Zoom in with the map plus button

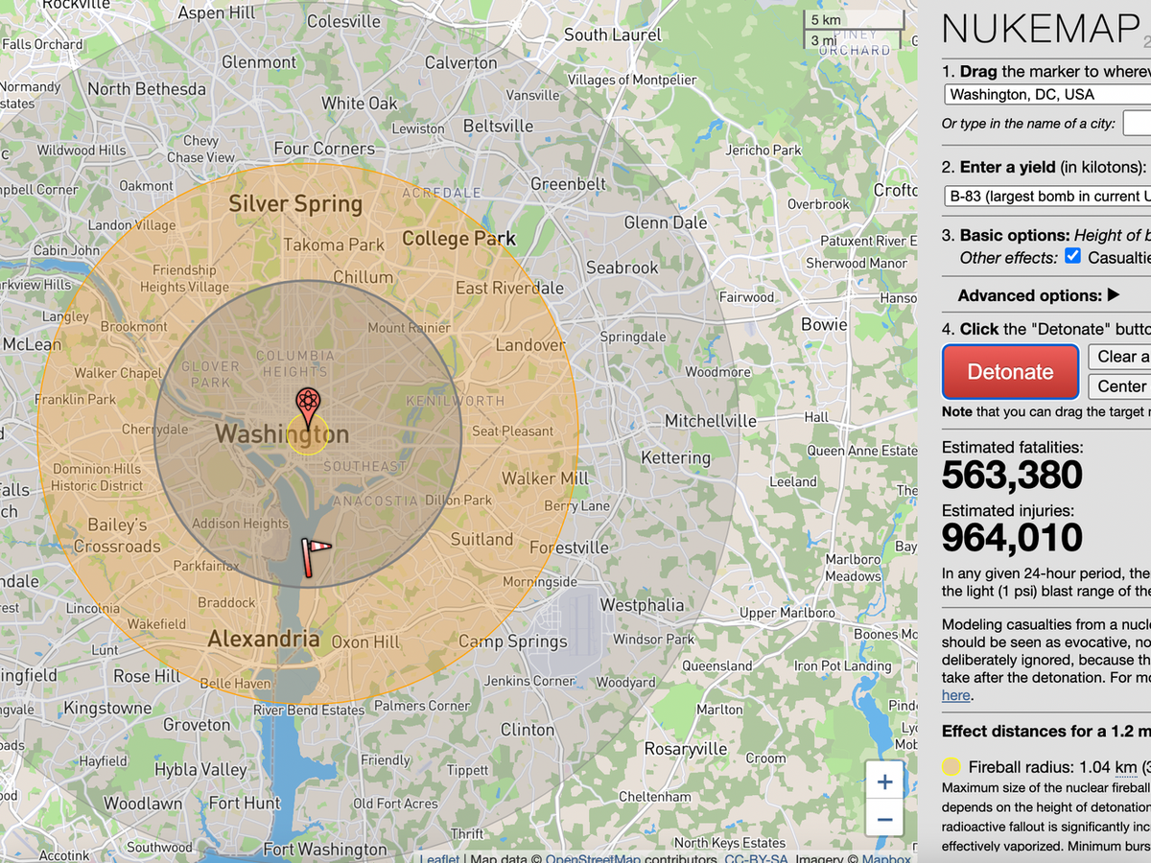[x=883, y=781]
